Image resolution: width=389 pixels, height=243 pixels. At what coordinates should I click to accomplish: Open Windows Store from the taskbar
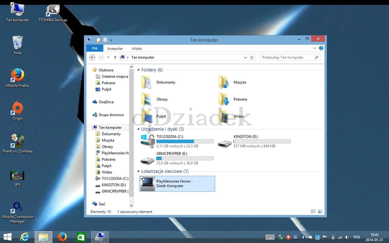click(x=81, y=237)
